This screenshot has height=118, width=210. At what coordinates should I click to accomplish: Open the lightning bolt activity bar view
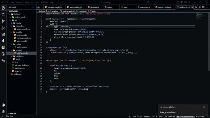(x=3, y=54)
